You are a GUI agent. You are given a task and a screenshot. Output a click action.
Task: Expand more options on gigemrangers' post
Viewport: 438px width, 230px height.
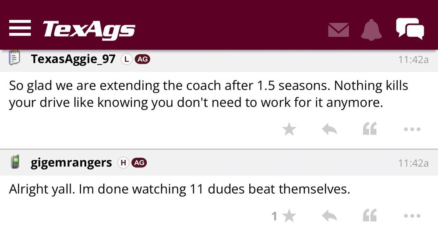[412, 216]
